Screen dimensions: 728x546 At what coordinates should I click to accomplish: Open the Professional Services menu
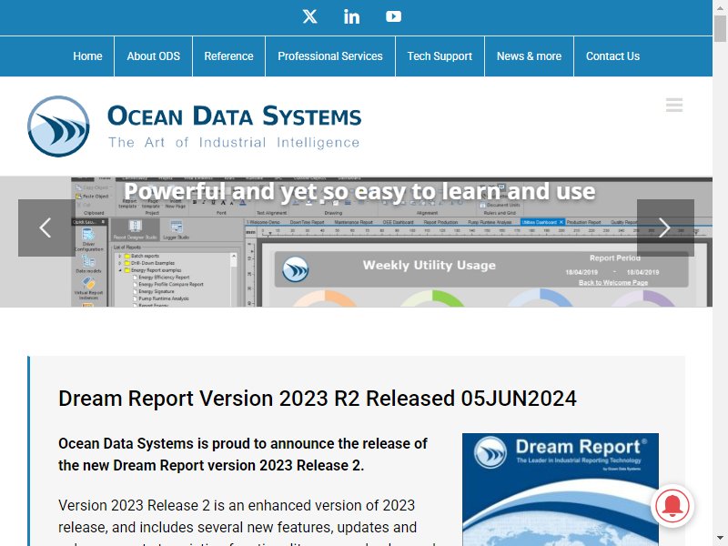point(330,56)
